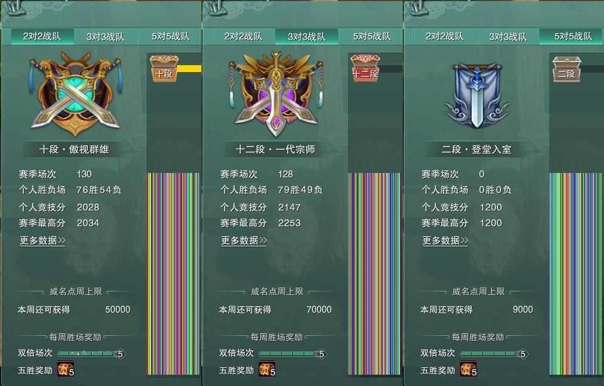Open the silver 二段 treasure chest
This screenshot has height=386, width=604.
[x=566, y=68]
